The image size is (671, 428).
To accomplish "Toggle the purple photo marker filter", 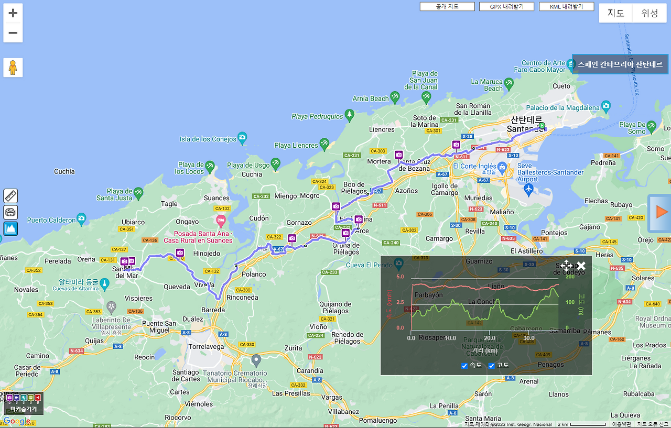I will coord(9,398).
